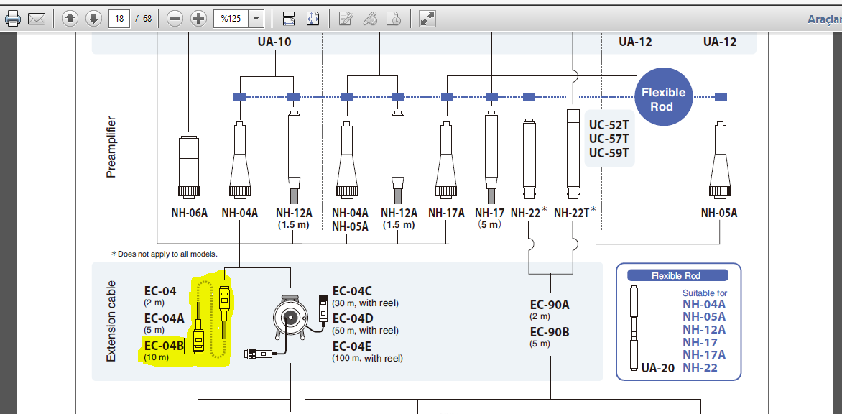Click the highlighted EC-04B label
The width and height of the screenshot is (842, 414).
[165, 346]
